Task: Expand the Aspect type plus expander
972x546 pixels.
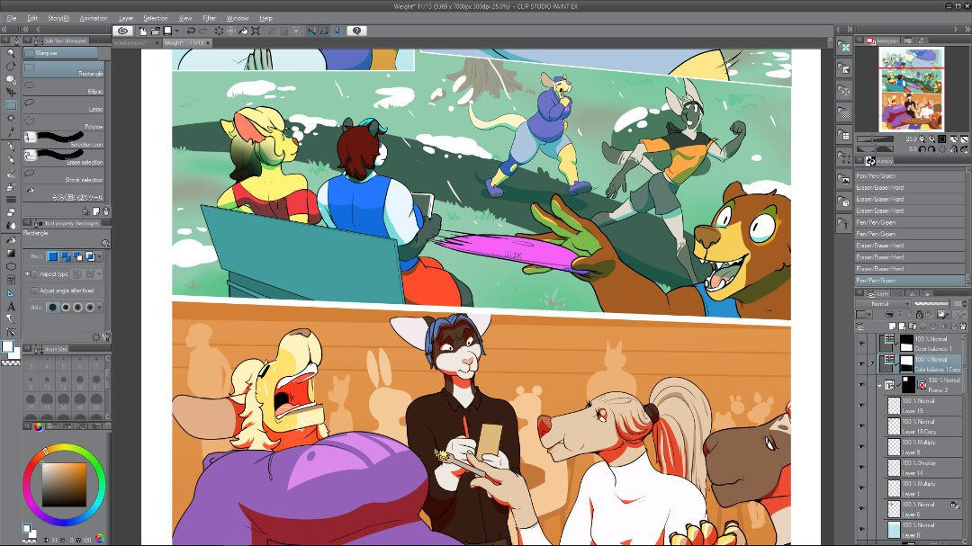Action: [27, 273]
